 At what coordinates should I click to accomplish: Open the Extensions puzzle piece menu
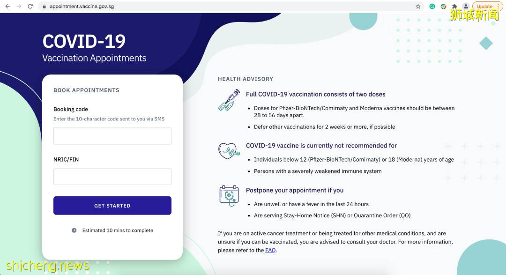454,7
